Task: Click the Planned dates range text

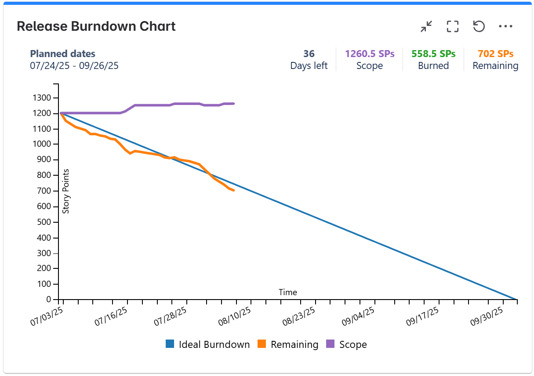Action: (74, 66)
